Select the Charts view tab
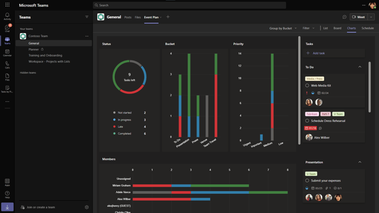The image size is (379, 213). tap(352, 28)
